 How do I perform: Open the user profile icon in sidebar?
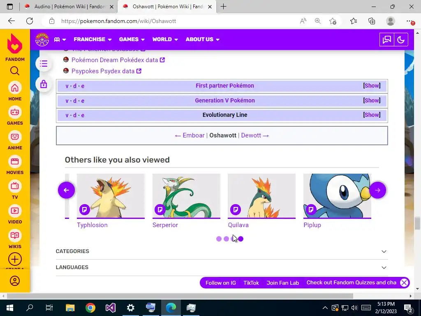(x=15, y=281)
